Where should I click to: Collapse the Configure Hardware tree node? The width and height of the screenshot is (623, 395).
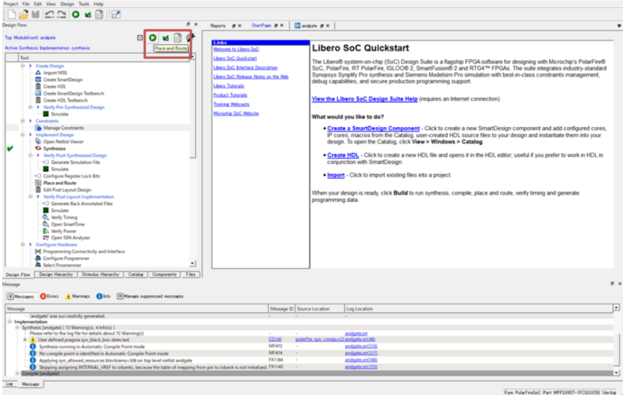[x=23, y=244]
